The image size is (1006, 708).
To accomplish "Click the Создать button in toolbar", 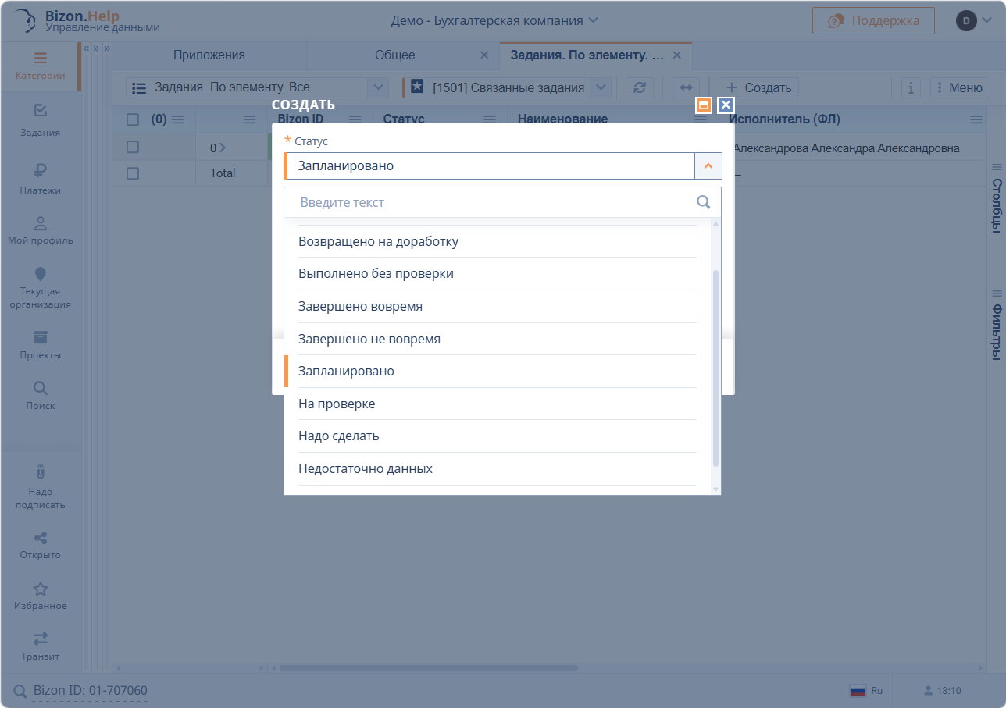I will tap(758, 87).
